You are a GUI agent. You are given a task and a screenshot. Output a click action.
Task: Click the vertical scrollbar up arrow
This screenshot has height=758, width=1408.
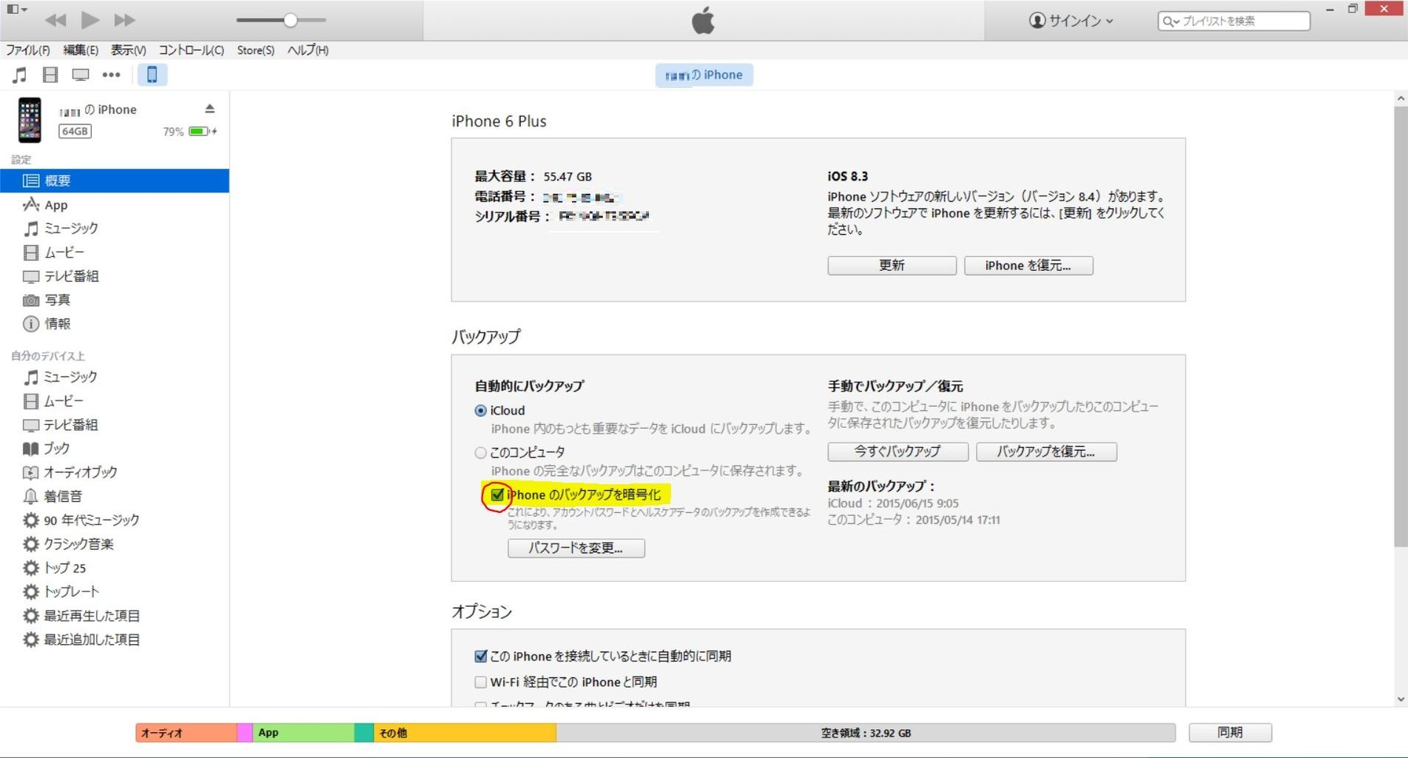pyautogui.click(x=1401, y=98)
